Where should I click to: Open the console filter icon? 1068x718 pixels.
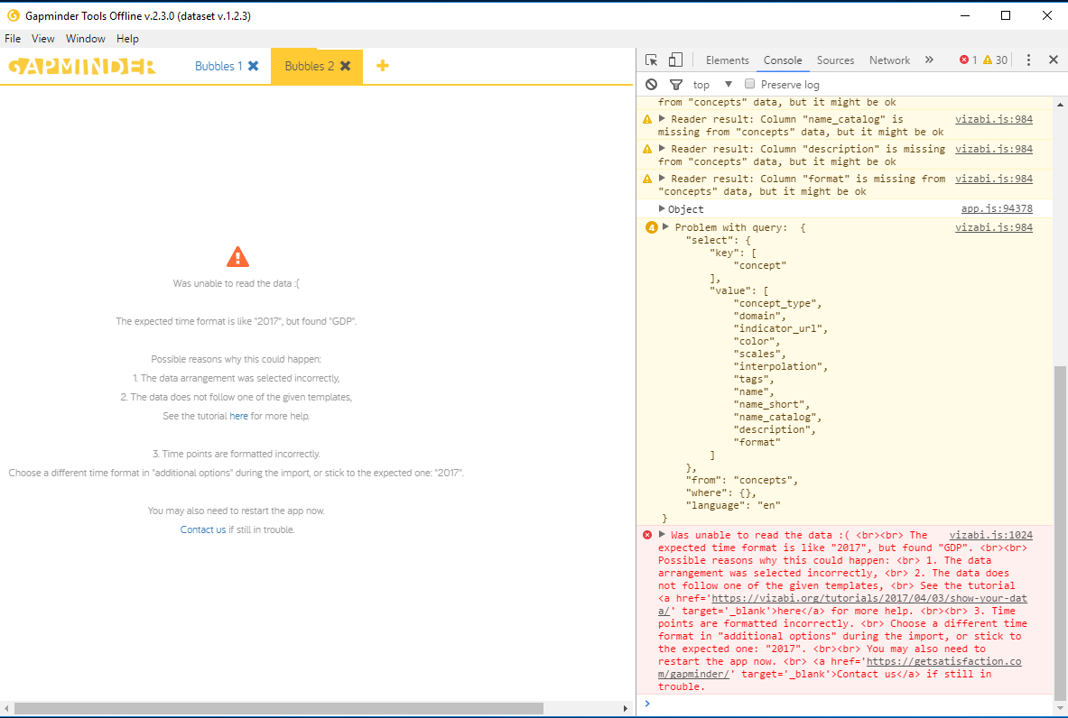(674, 83)
